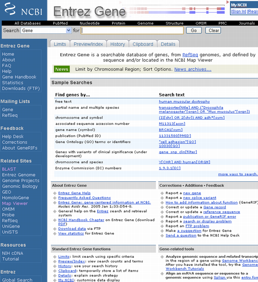The width and height of the screenshot is (258, 282).
Task: Click OMIM in the top database bar
Action: click(x=201, y=23)
